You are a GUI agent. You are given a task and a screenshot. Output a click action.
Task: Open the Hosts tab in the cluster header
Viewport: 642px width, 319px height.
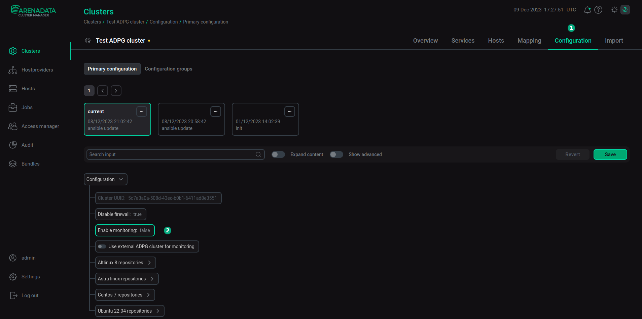[496, 41]
